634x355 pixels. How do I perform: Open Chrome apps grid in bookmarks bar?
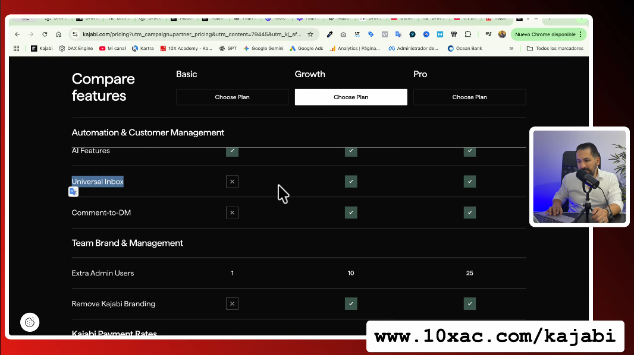pyautogui.click(x=17, y=49)
